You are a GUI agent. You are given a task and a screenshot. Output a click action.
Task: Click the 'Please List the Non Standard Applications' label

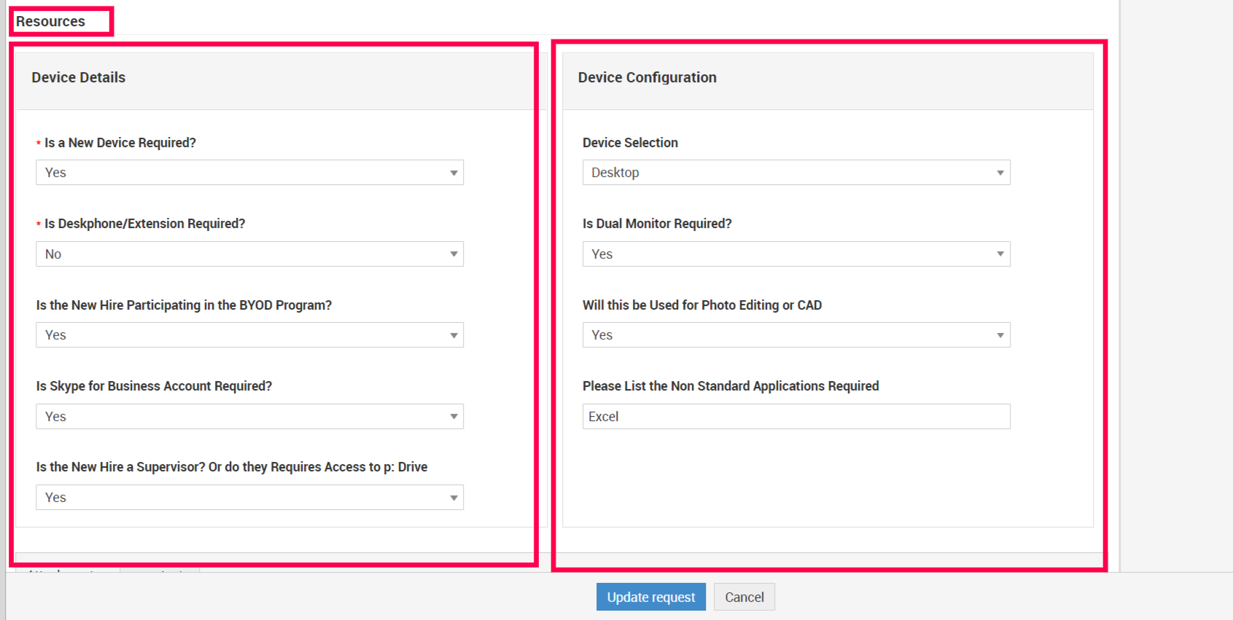pos(731,386)
